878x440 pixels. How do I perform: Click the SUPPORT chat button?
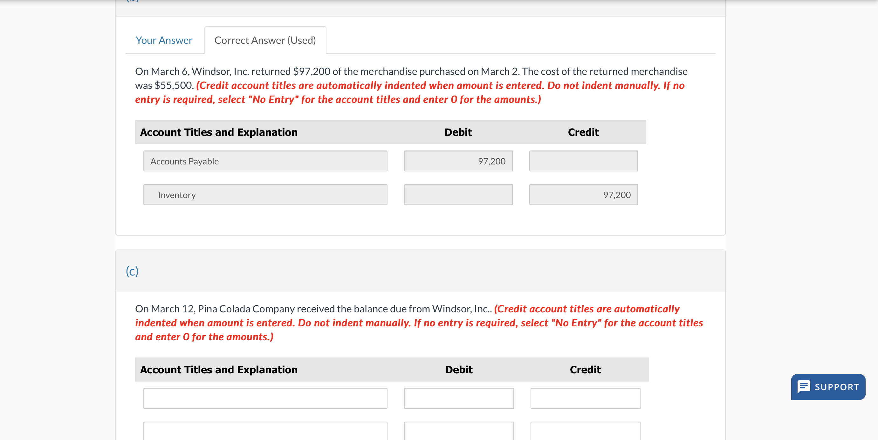828,387
